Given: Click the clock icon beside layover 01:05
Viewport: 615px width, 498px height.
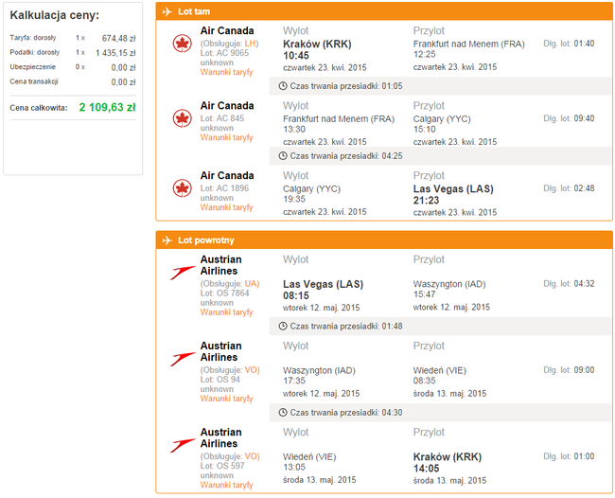Looking at the screenshot, I should pos(283,85).
